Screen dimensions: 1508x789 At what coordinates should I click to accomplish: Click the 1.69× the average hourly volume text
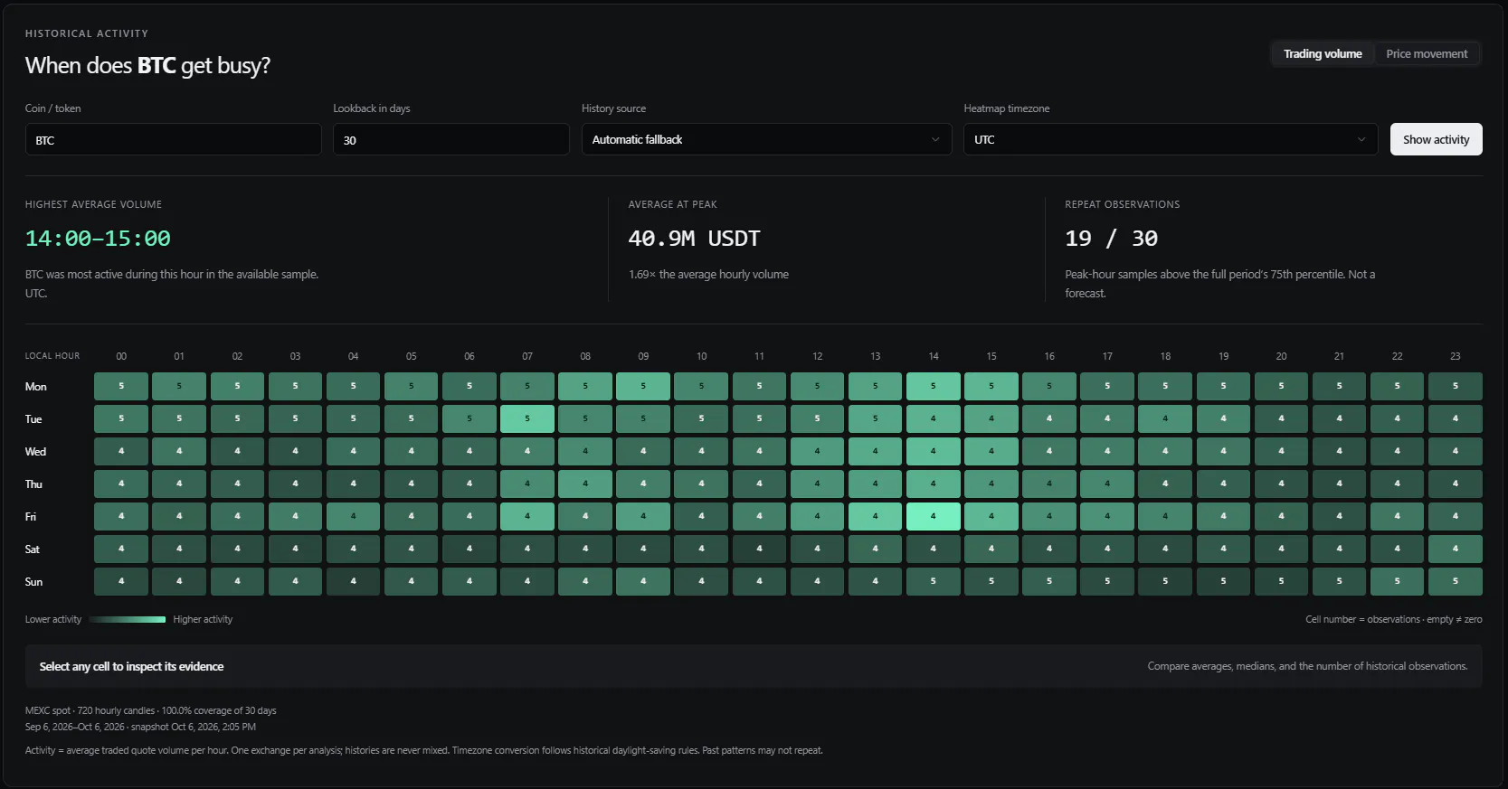click(x=708, y=275)
